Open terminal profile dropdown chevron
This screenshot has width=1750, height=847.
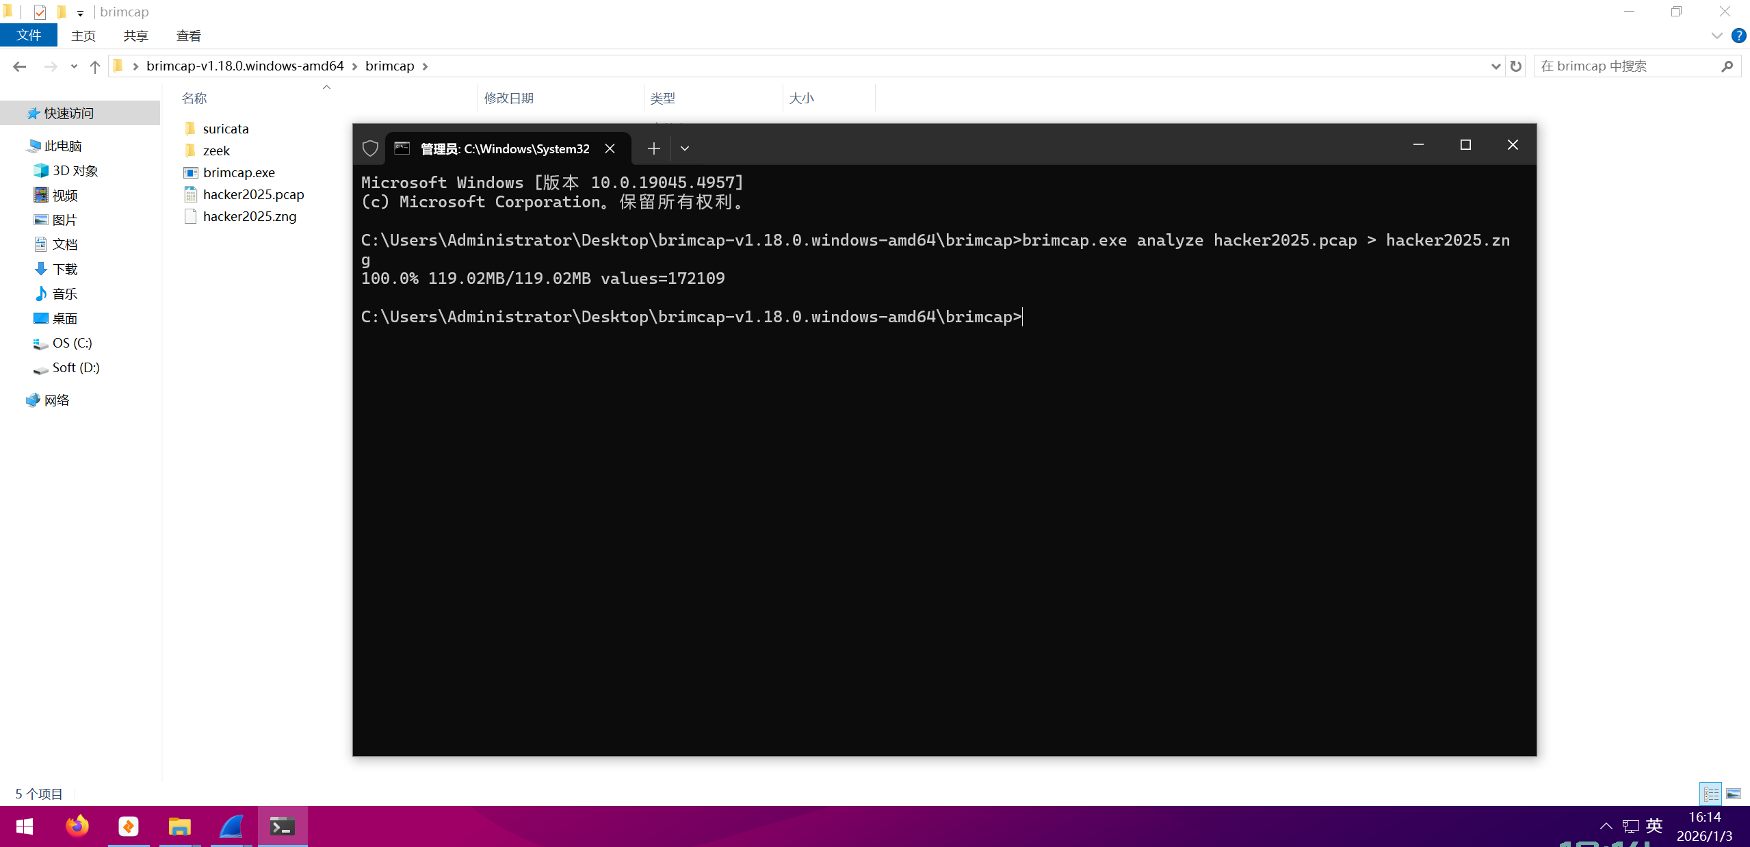(685, 148)
